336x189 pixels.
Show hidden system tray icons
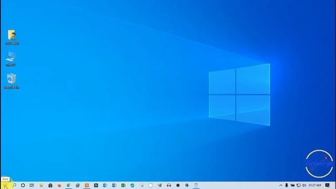(x=281, y=185)
